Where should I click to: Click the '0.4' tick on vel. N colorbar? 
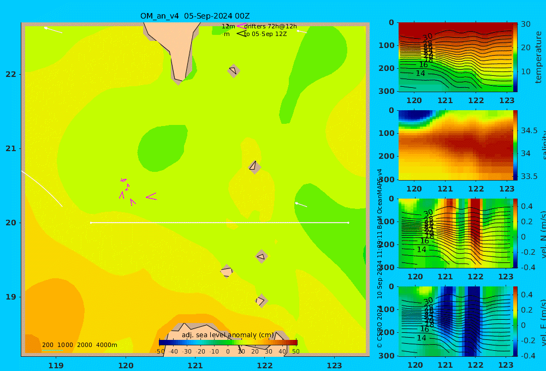coord(527,206)
